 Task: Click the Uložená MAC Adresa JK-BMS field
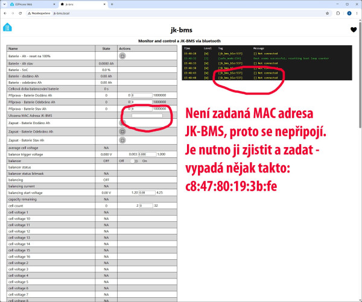coord(147,116)
